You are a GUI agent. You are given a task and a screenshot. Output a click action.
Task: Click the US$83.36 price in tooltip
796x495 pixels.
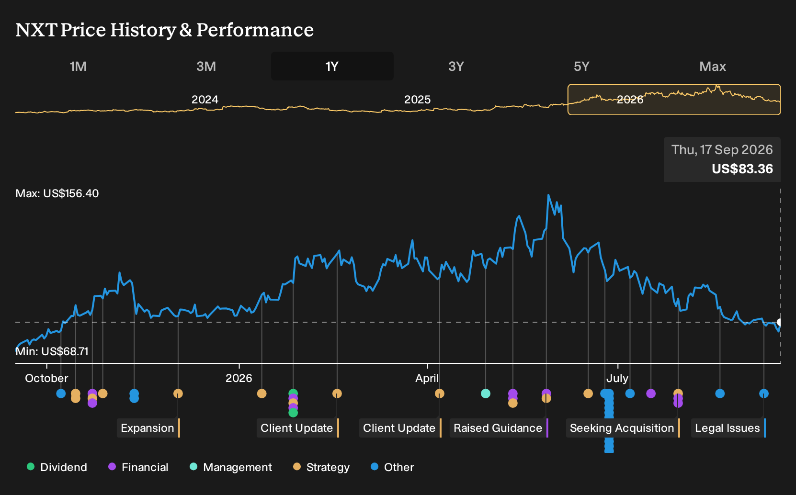coord(742,169)
